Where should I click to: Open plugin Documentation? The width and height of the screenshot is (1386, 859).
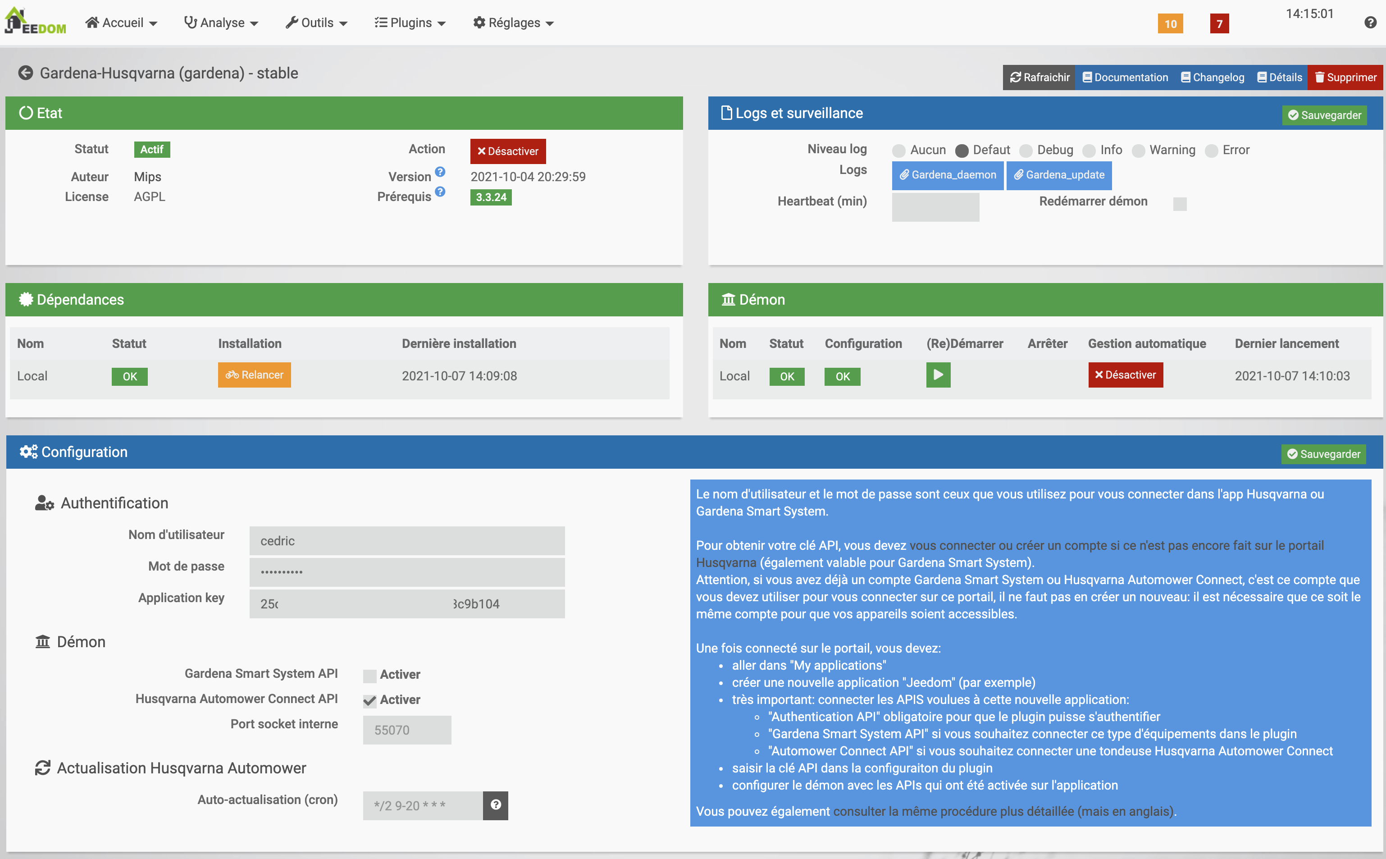tap(1125, 77)
